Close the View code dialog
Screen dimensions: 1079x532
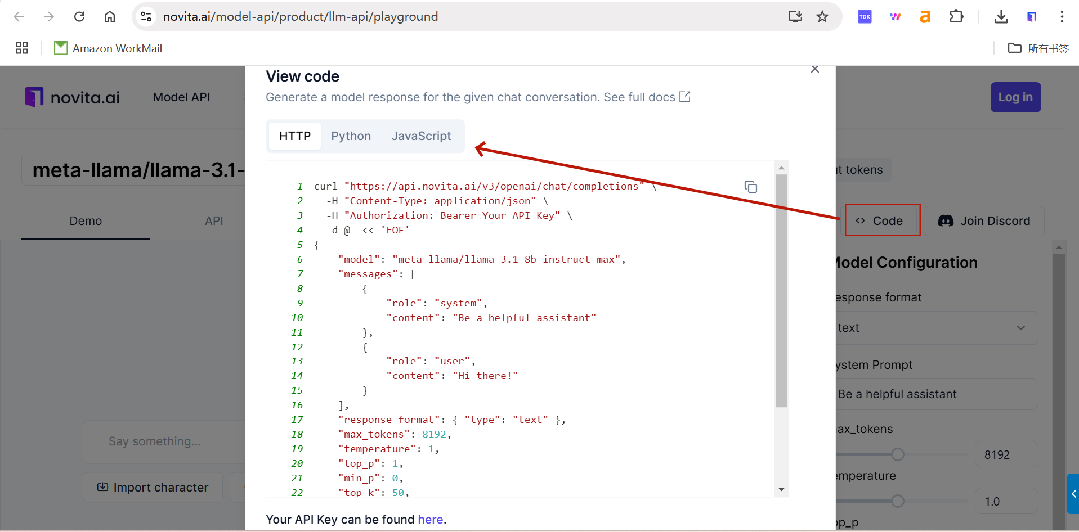(x=815, y=69)
